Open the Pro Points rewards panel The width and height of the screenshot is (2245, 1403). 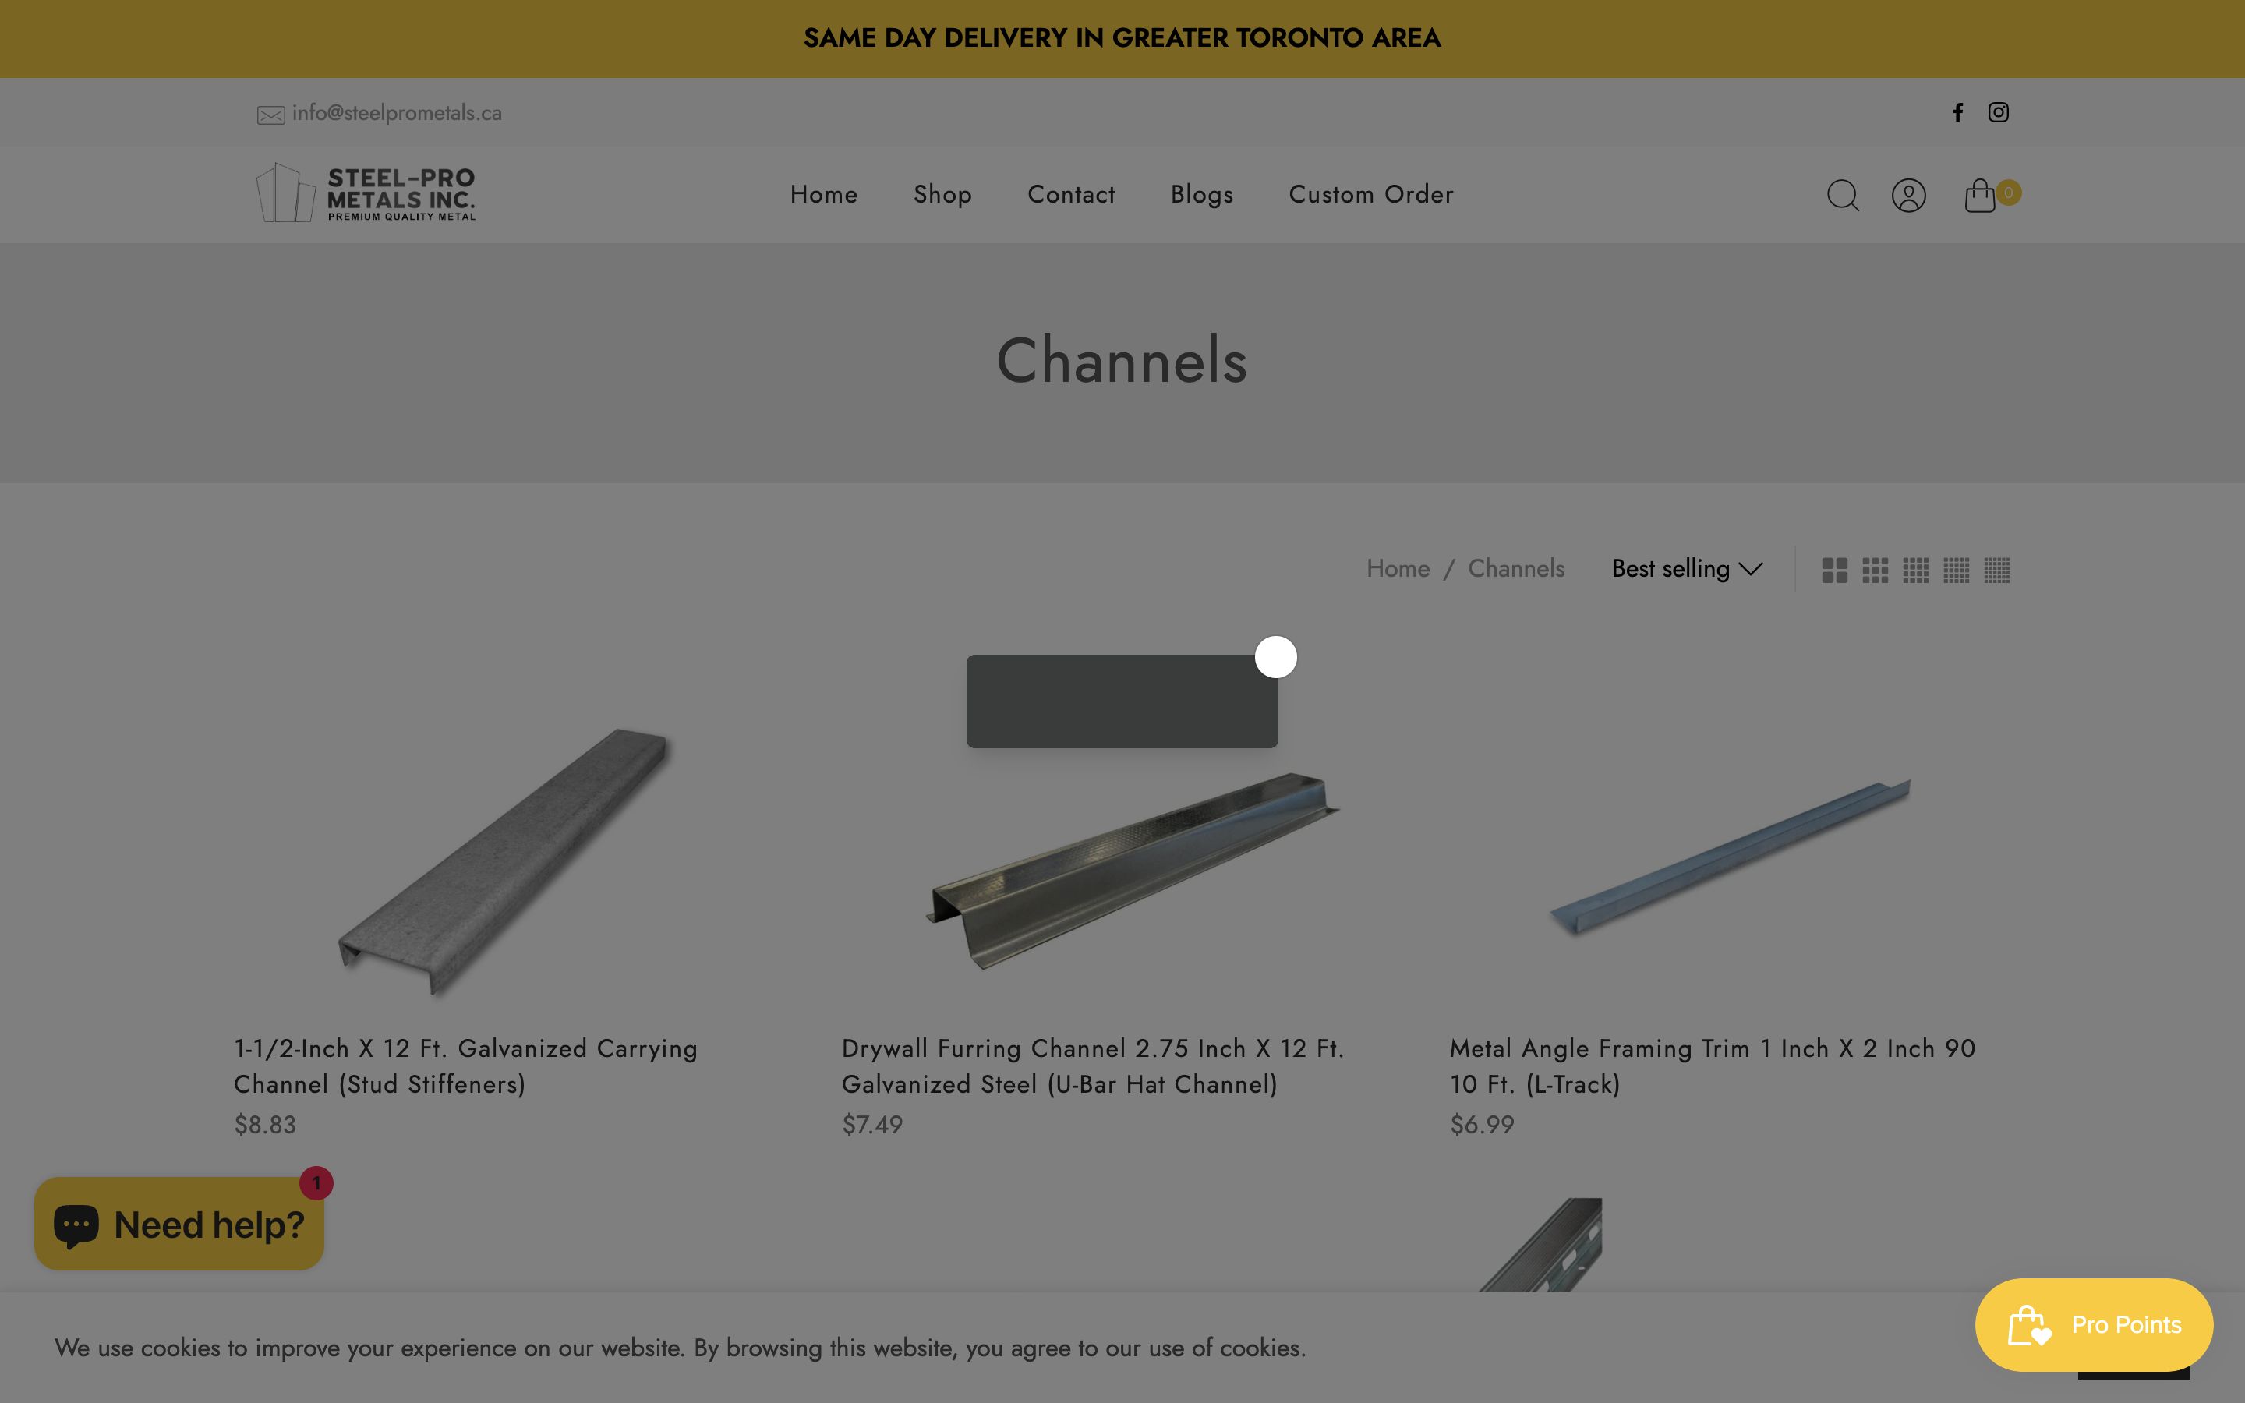pyautogui.click(x=2094, y=1324)
